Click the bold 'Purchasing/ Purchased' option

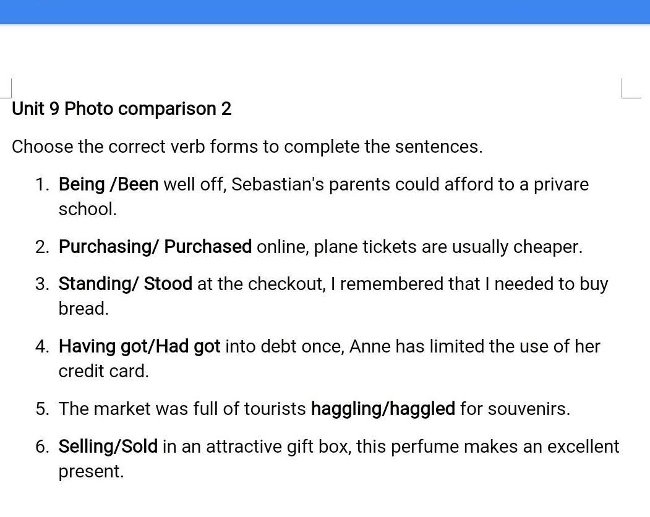[155, 247]
